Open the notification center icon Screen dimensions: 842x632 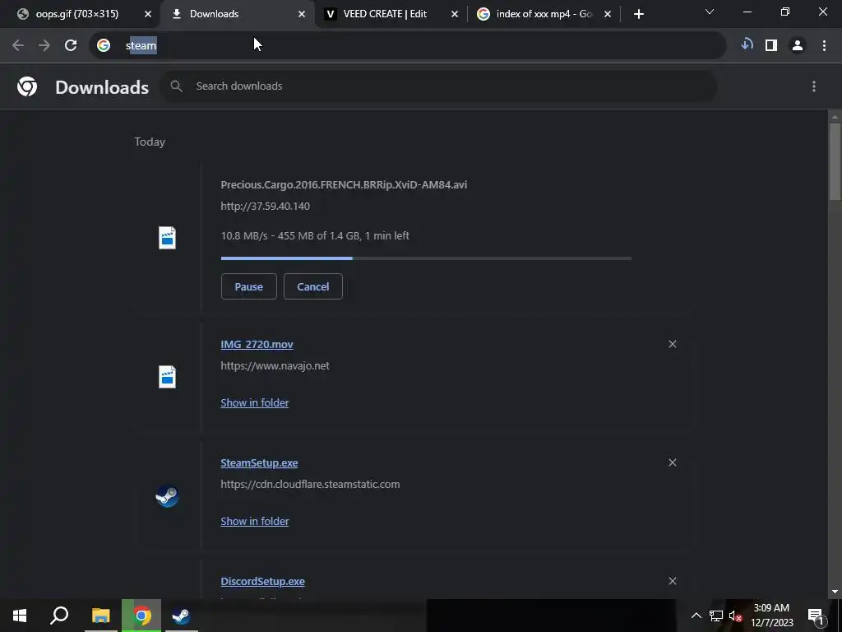pos(816,616)
